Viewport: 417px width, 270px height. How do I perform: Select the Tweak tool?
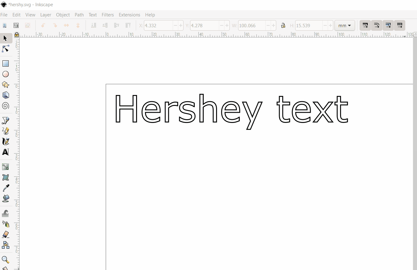tap(6, 213)
